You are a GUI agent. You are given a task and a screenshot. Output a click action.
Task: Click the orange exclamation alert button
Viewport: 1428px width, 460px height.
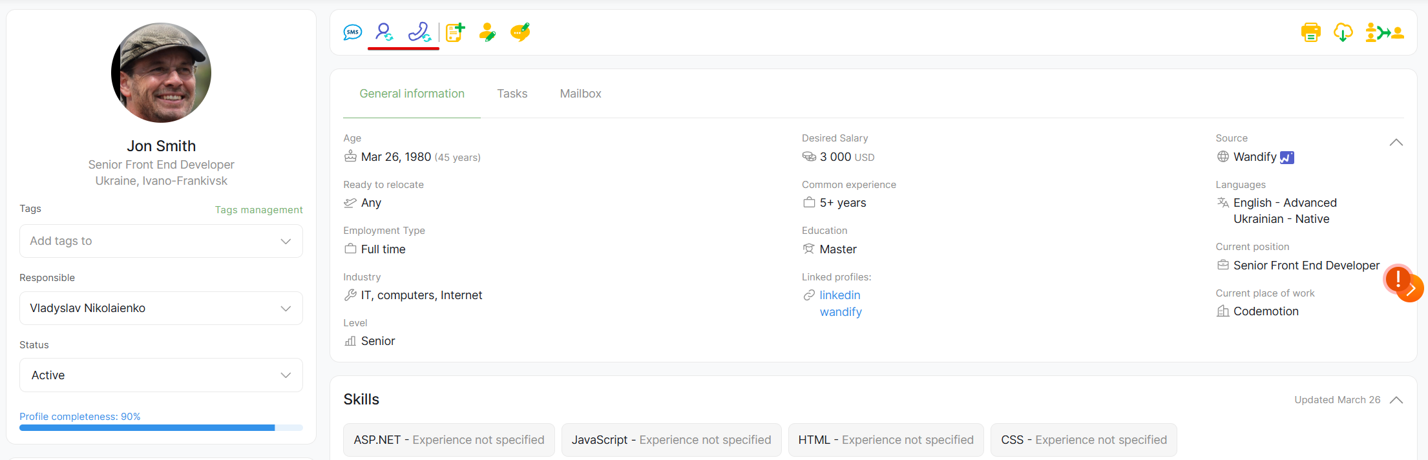(x=1398, y=279)
